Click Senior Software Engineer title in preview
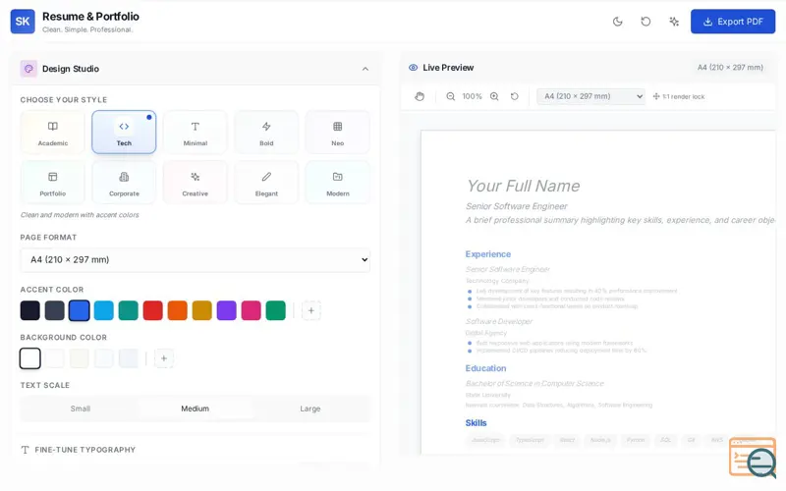Screen dimensions: 786x491 coord(517,206)
